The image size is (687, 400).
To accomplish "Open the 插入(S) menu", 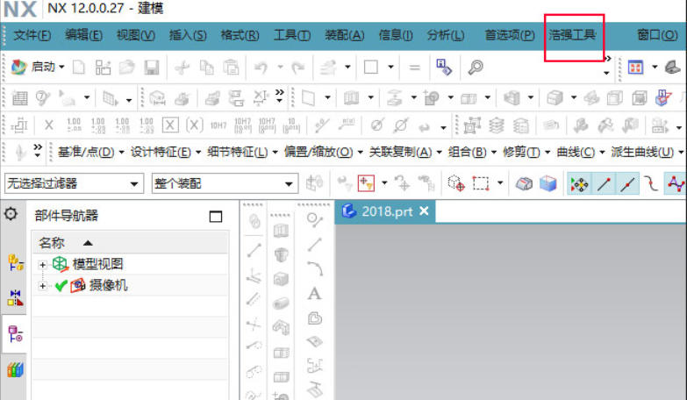I will (x=188, y=34).
